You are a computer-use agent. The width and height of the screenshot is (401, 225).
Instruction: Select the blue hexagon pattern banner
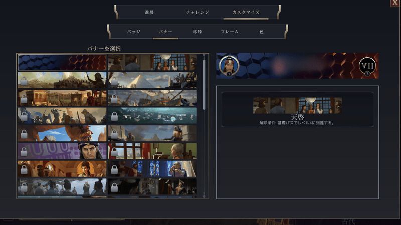click(62, 62)
